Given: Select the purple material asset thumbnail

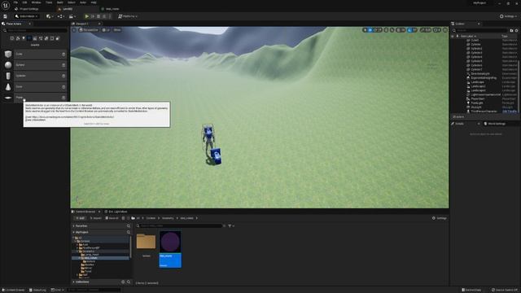Looking at the screenshot, I should 170,243.
